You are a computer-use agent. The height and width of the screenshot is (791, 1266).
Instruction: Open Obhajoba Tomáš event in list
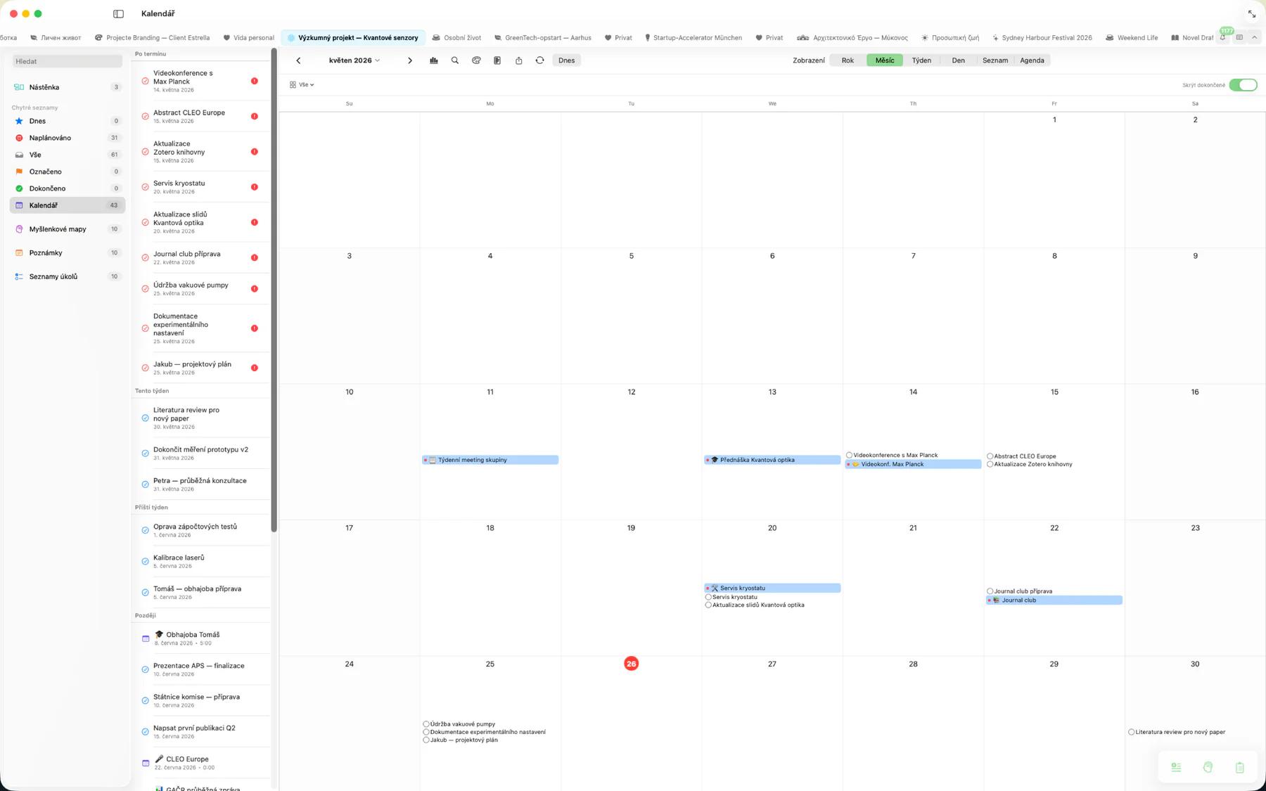tap(201, 638)
